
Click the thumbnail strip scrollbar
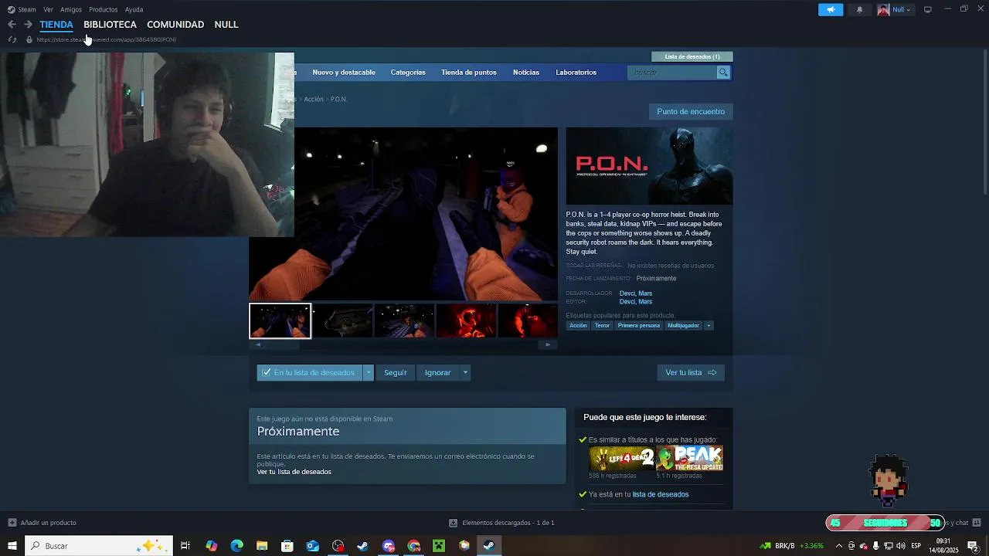(x=403, y=344)
